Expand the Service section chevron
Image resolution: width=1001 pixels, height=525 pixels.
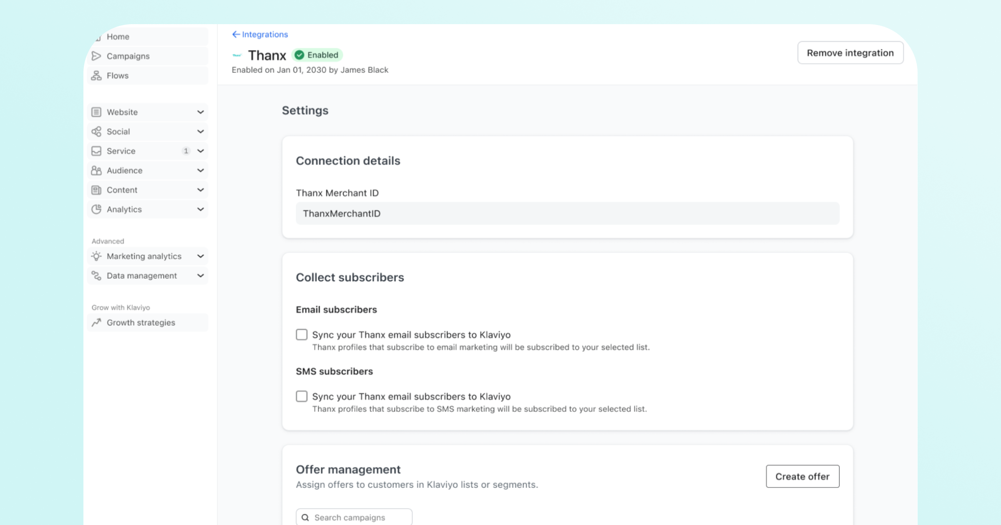[201, 151]
